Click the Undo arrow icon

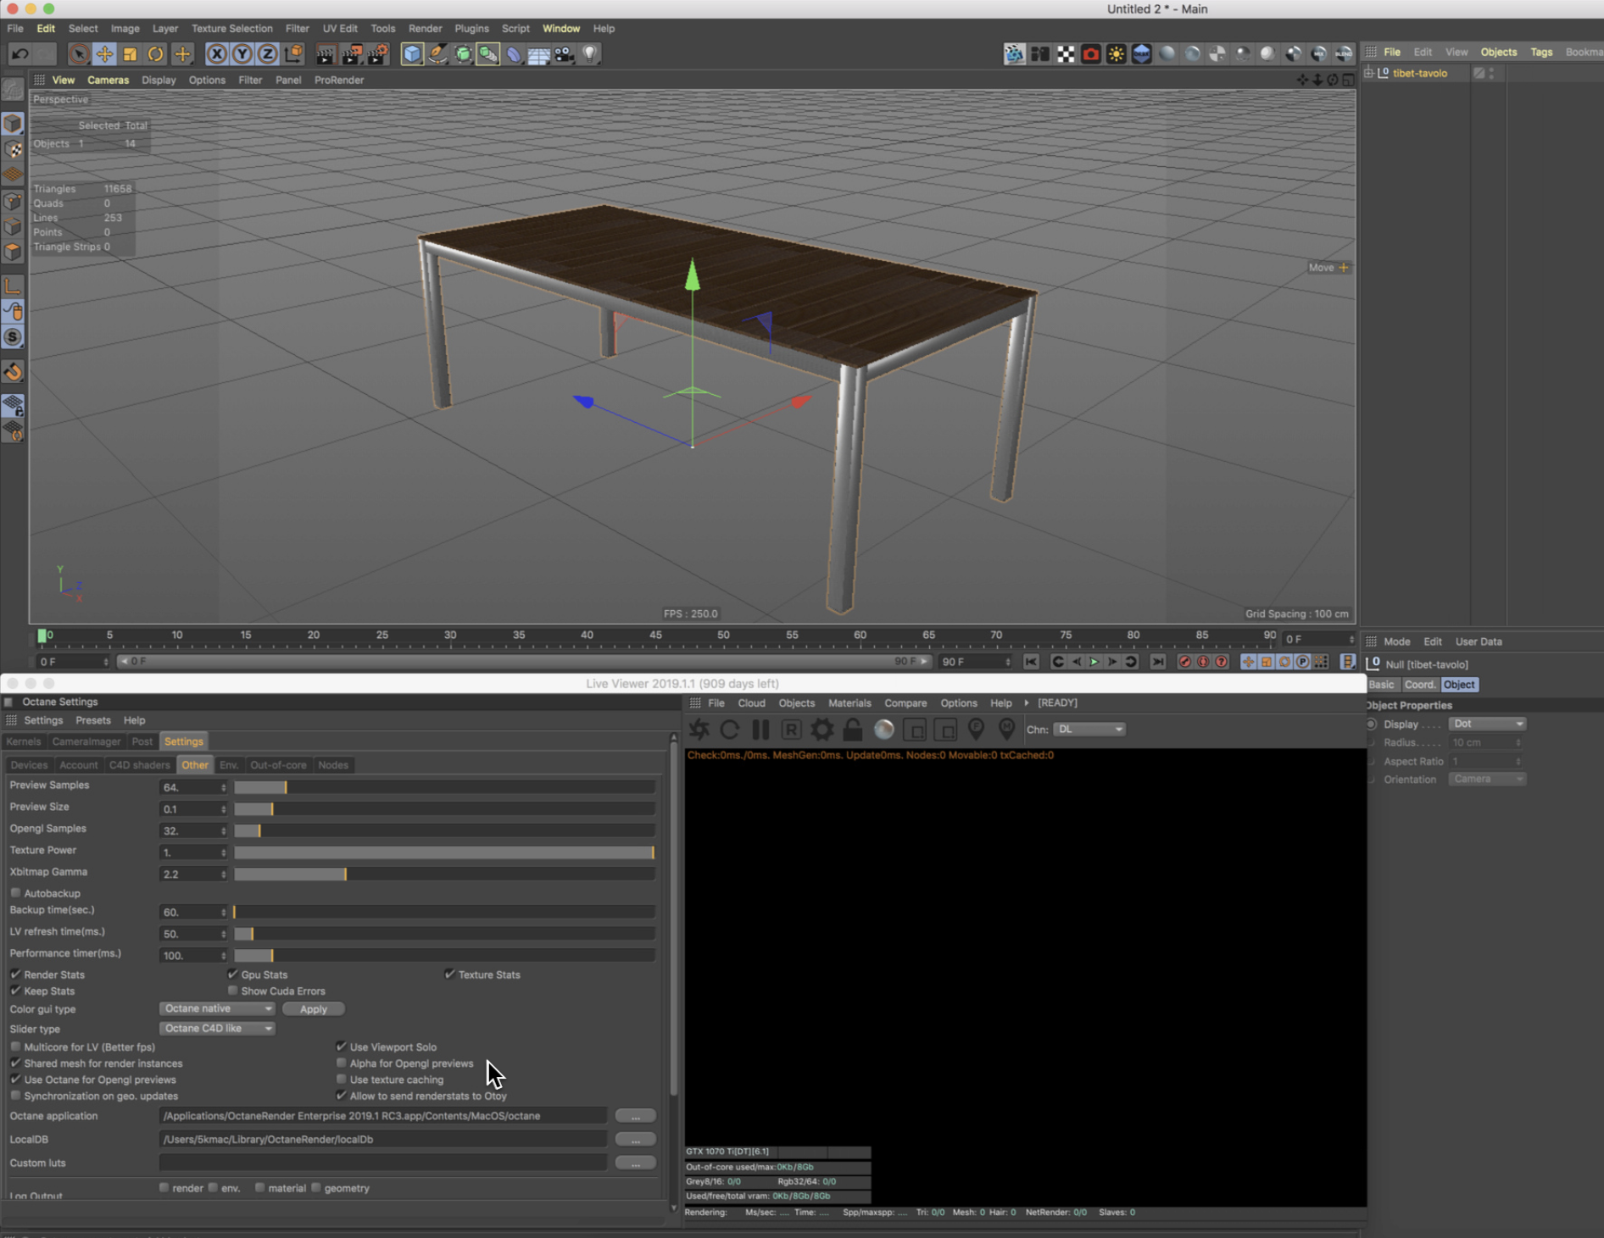[x=19, y=54]
